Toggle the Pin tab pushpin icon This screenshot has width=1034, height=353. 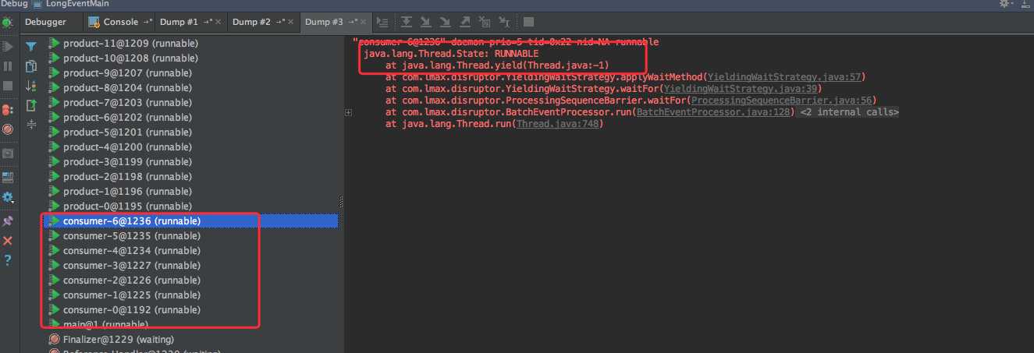pos(8,221)
